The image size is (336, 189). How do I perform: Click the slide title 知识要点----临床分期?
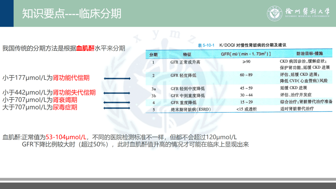click(x=72, y=13)
